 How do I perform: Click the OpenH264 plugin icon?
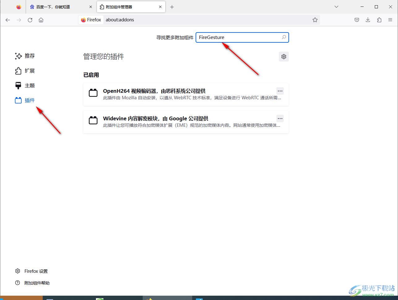pyautogui.click(x=93, y=93)
